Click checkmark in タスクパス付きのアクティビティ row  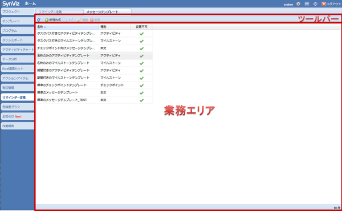(x=141, y=34)
